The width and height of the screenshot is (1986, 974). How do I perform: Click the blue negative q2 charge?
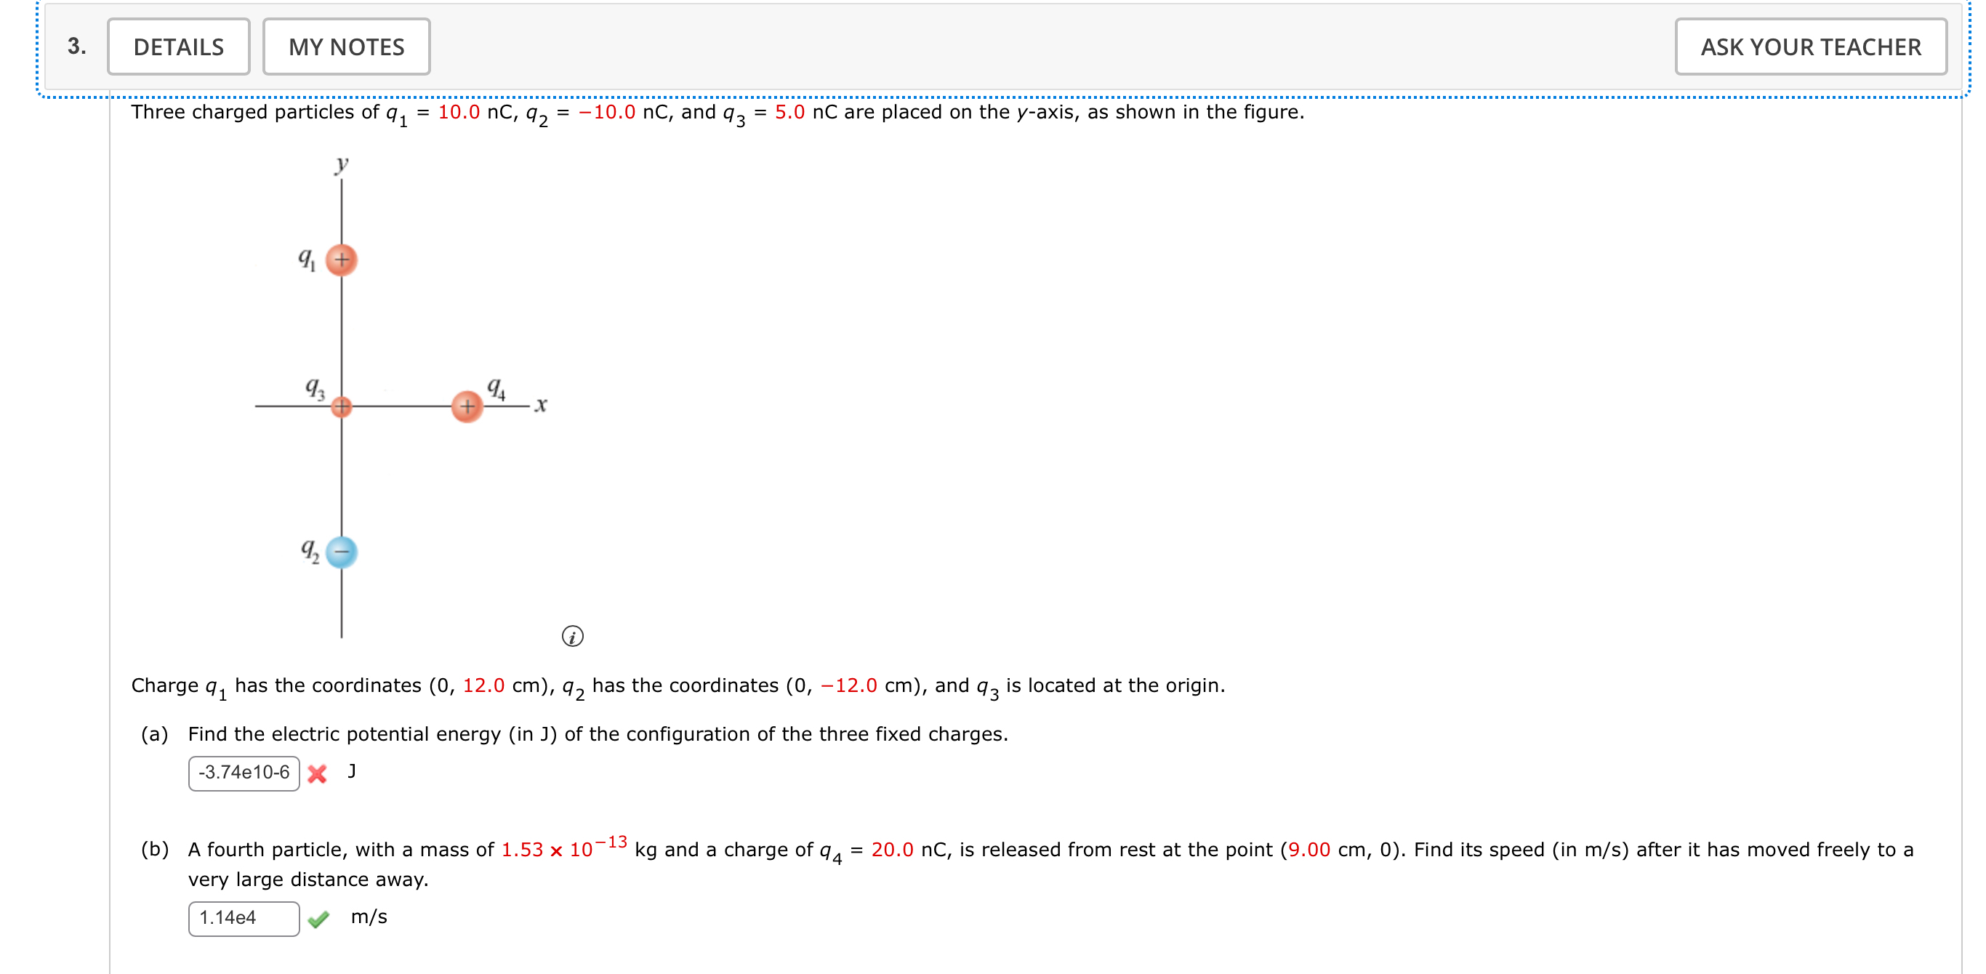(x=342, y=552)
